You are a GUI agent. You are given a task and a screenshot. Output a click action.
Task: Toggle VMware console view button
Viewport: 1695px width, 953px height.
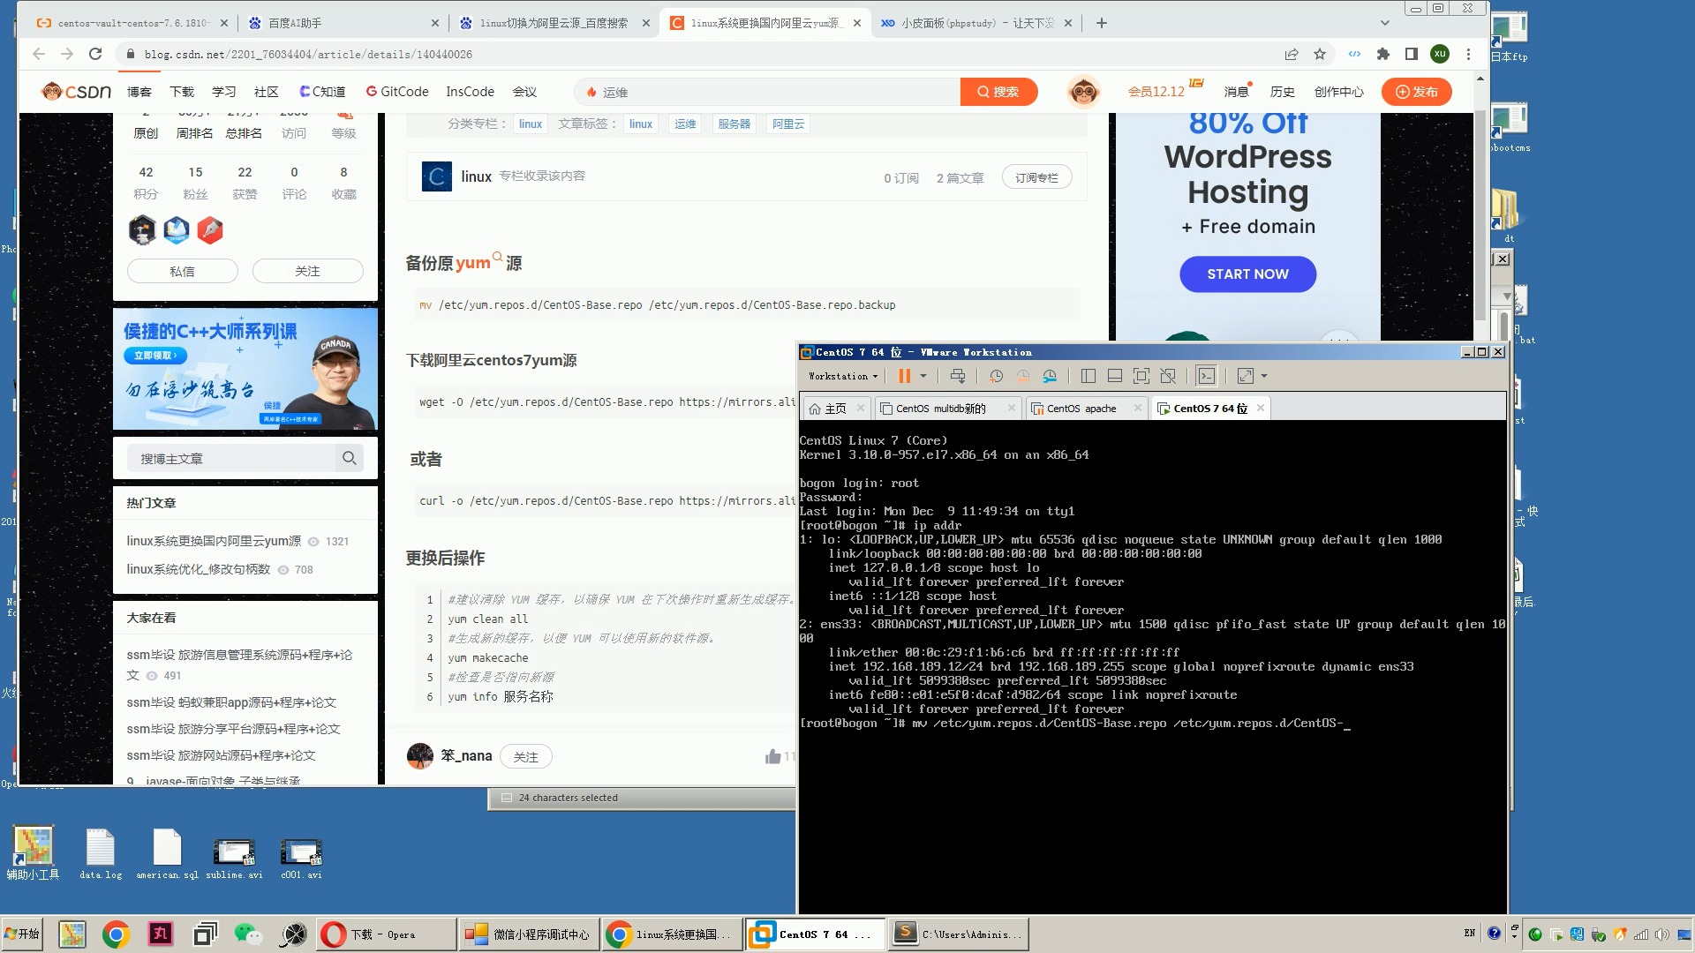(1206, 376)
